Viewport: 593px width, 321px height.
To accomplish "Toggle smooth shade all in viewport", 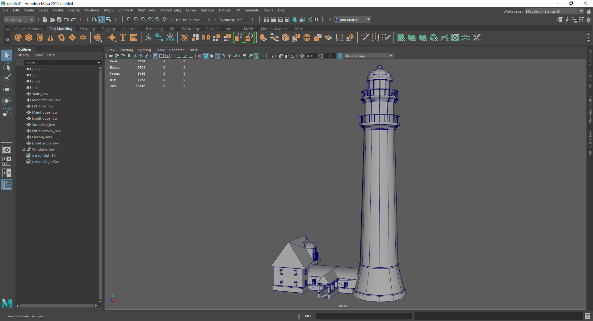I will tap(206, 56).
